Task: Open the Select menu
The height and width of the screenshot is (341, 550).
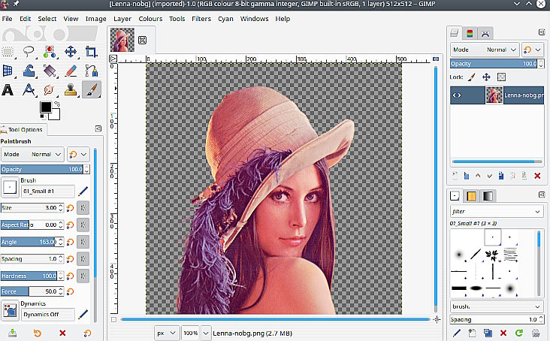Action: tap(47, 19)
